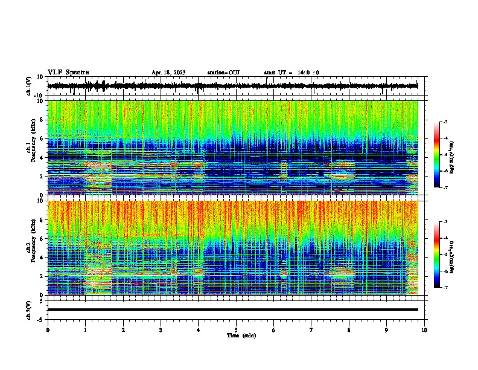Click time-axis tick label "10" at the bottom
This screenshot has height=370, width=478.
pos(424,330)
